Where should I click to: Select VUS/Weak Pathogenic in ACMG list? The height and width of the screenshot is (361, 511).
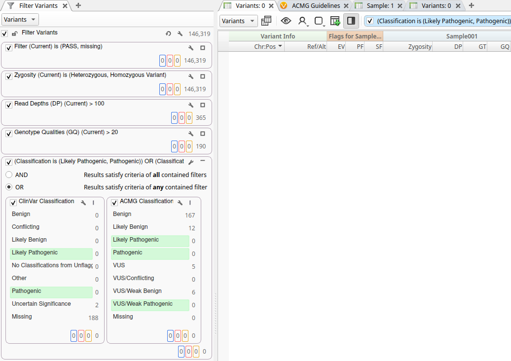[143, 304]
